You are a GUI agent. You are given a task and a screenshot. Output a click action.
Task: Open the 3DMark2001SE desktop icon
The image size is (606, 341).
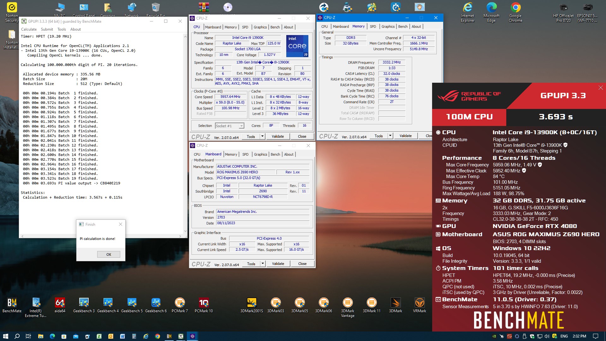252,305
